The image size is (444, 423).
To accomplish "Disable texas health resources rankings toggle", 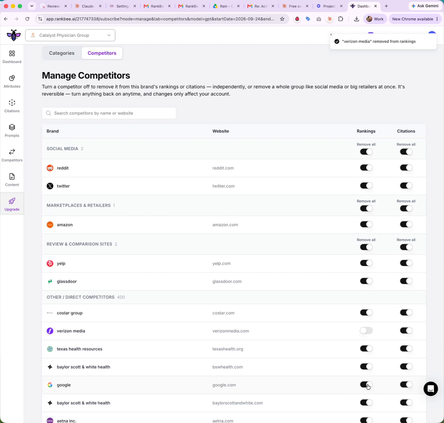I will [366, 349].
